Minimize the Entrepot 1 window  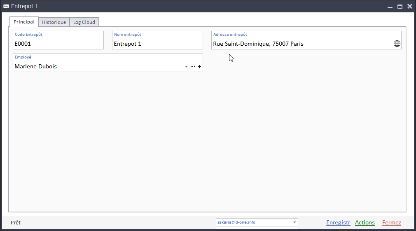coord(390,7)
